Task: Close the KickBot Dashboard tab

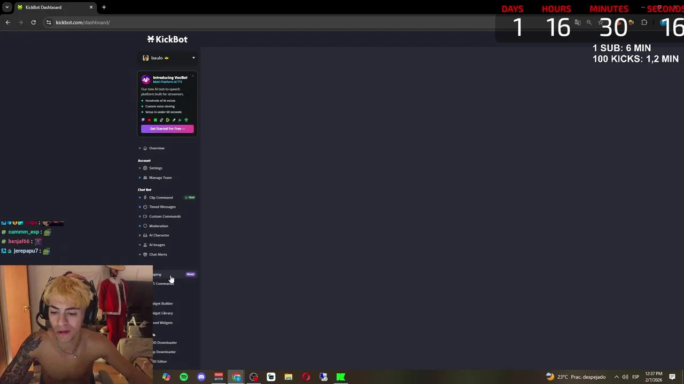Action: (91, 7)
